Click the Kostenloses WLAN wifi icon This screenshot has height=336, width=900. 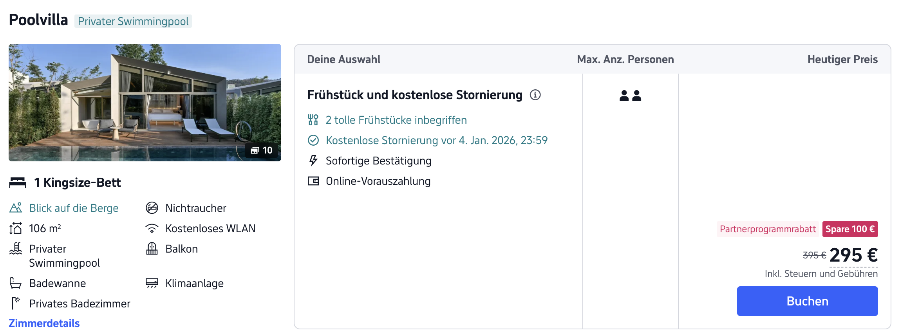(x=152, y=228)
